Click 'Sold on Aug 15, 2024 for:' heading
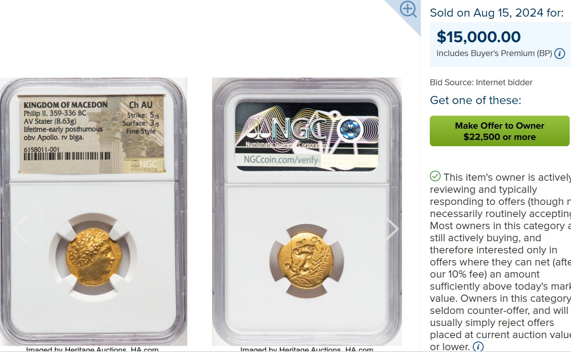Screen dimensions: 571x352 [x=497, y=13]
